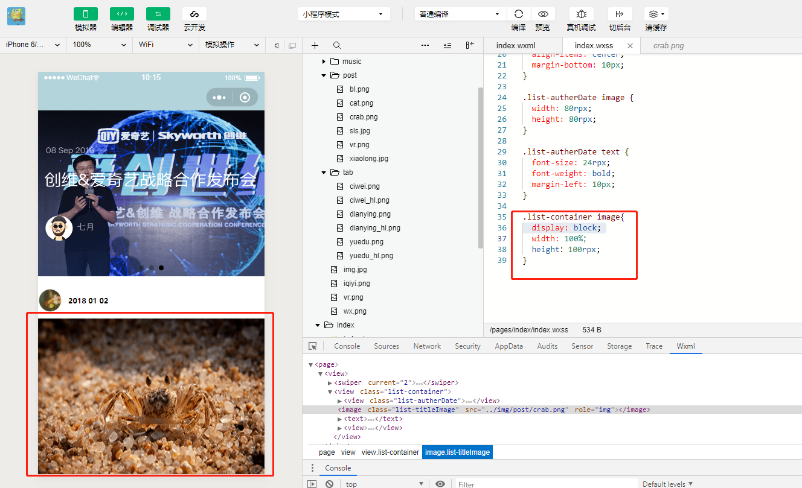Click the plus icon to add a file

(x=315, y=45)
